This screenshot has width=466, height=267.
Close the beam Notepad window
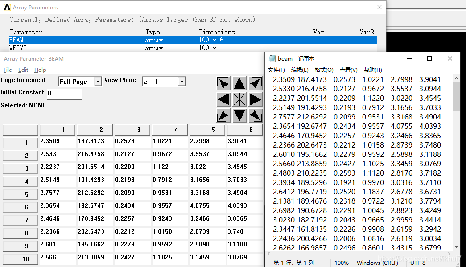click(450, 58)
